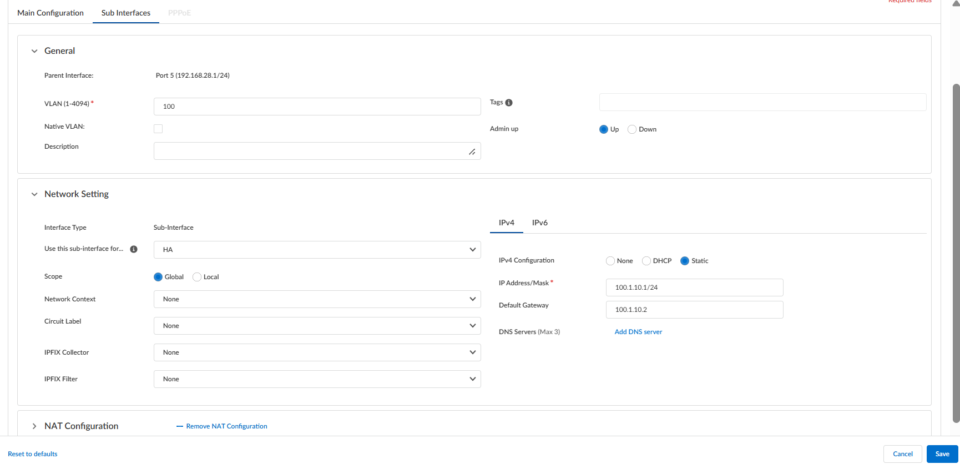Enable the Native VLAN checkbox
The width and height of the screenshot is (960, 469).
coord(158,129)
